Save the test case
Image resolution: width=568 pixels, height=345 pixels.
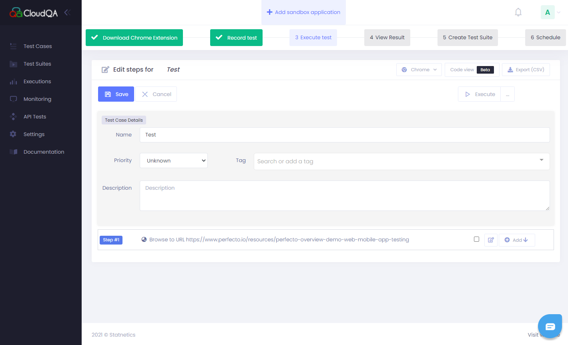116,94
